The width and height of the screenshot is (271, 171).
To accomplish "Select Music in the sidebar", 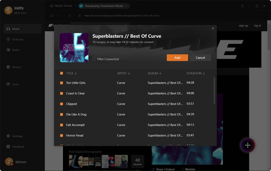I will [x=22, y=29].
